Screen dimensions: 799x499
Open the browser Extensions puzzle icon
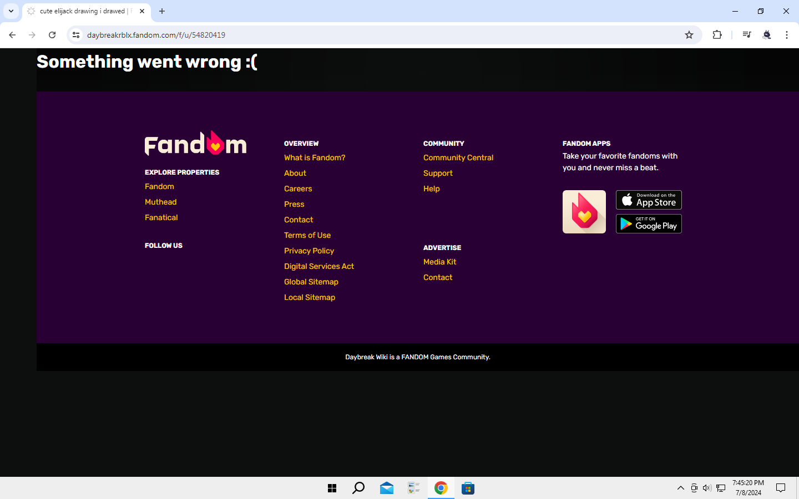[x=717, y=35]
